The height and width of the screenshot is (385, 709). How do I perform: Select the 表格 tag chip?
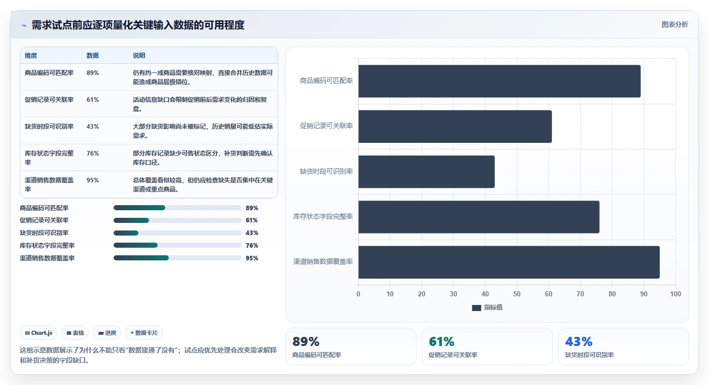(x=75, y=333)
